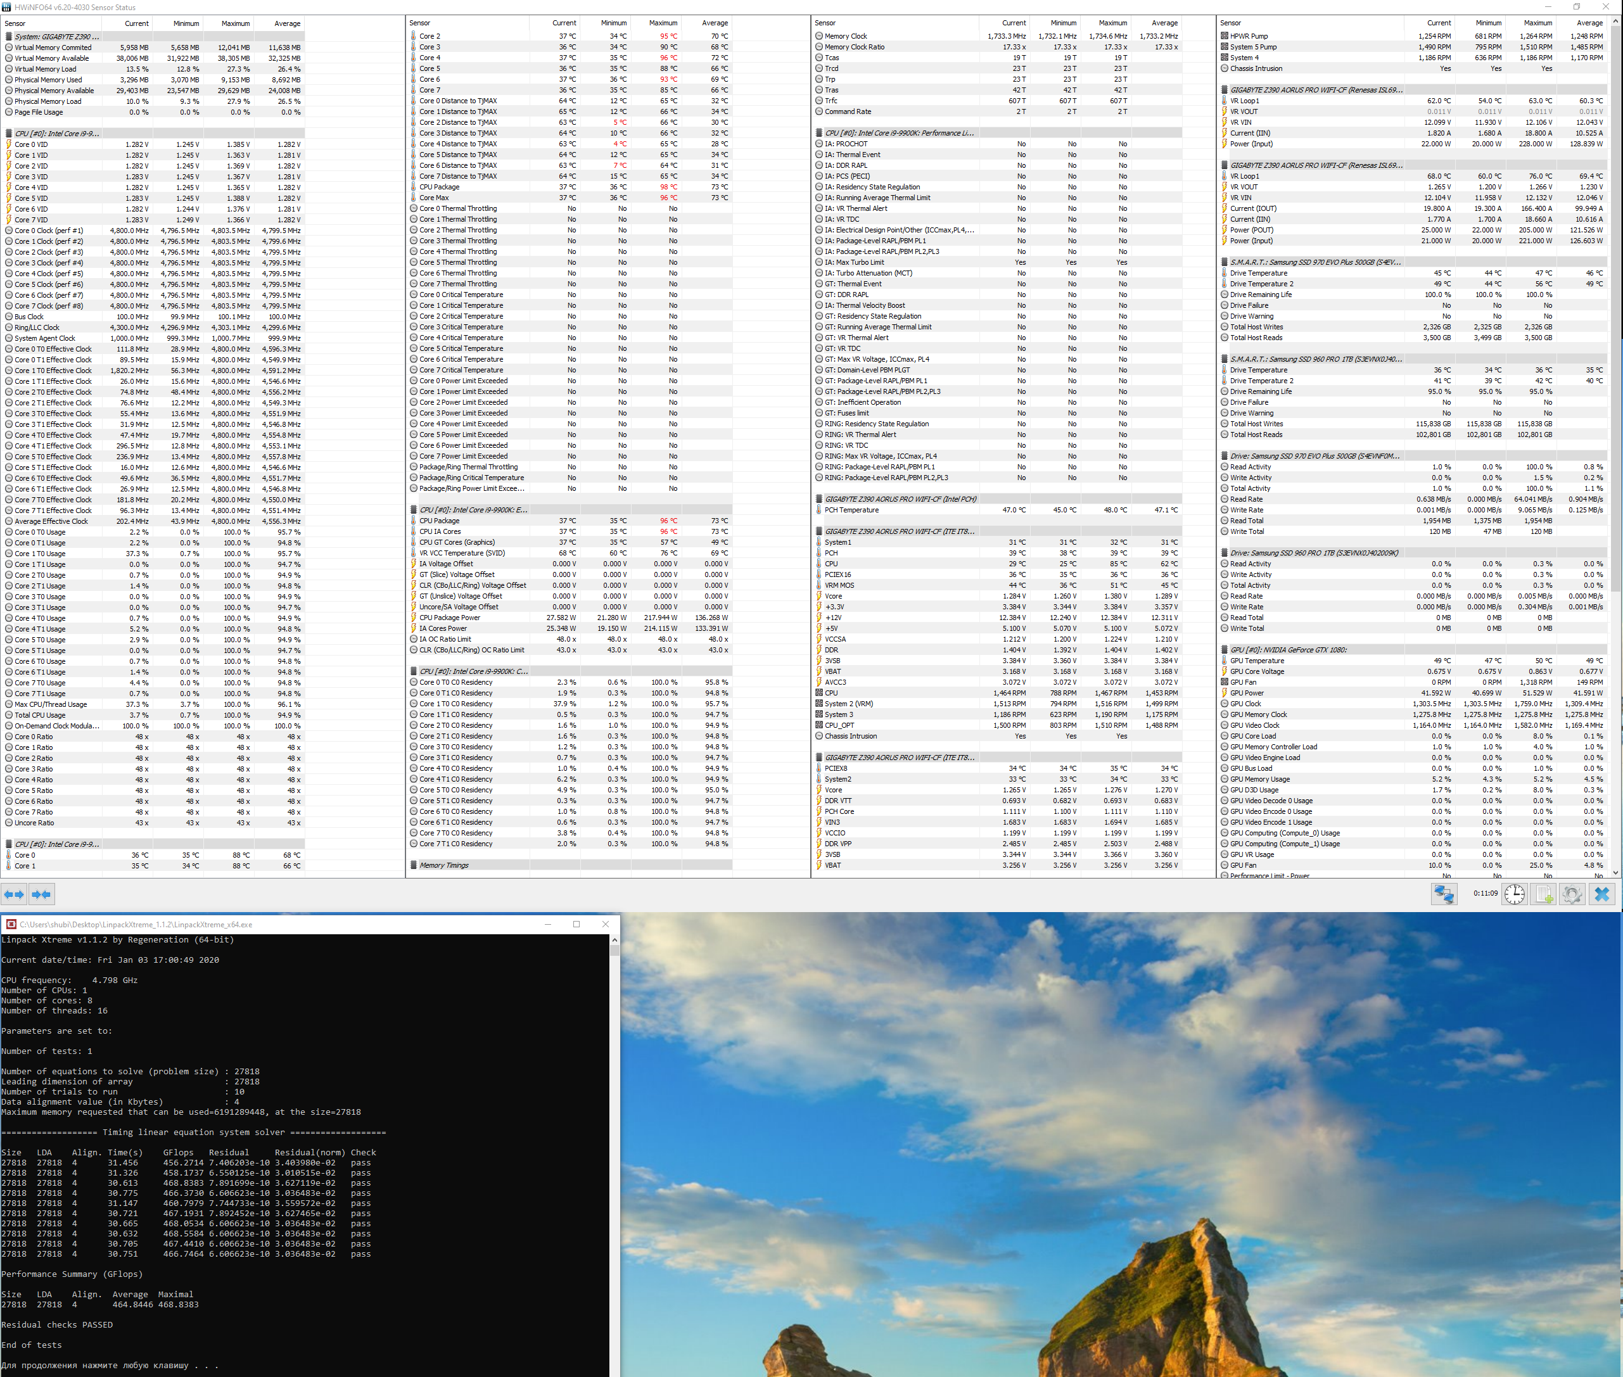Click the expand sensor columns arrows button

coord(14,894)
